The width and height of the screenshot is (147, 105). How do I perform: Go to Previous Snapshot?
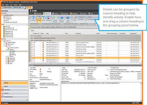62,19
